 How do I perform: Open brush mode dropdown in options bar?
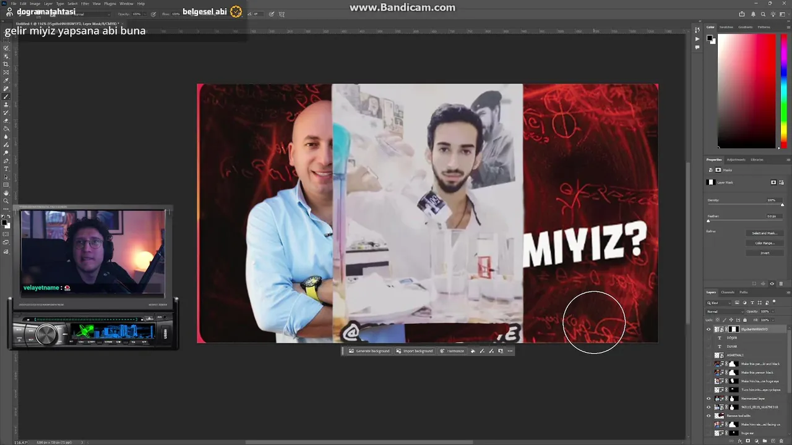pos(91,14)
